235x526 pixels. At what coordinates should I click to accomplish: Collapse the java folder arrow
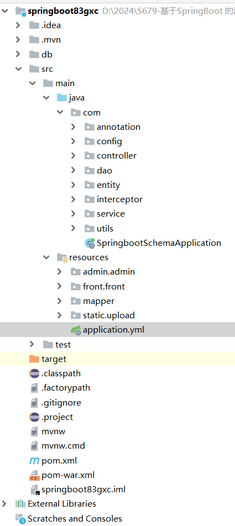pos(46,98)
